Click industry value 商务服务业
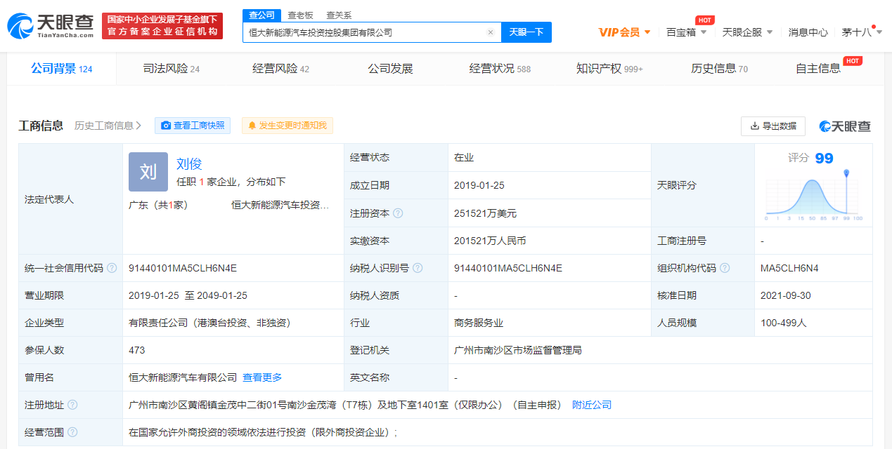The height and width of the screenshot is (449, 892). (479, 323)
